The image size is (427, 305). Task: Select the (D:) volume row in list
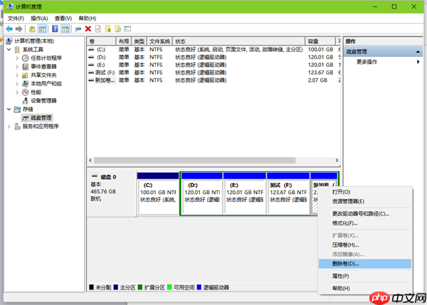[x=213, y=57]
